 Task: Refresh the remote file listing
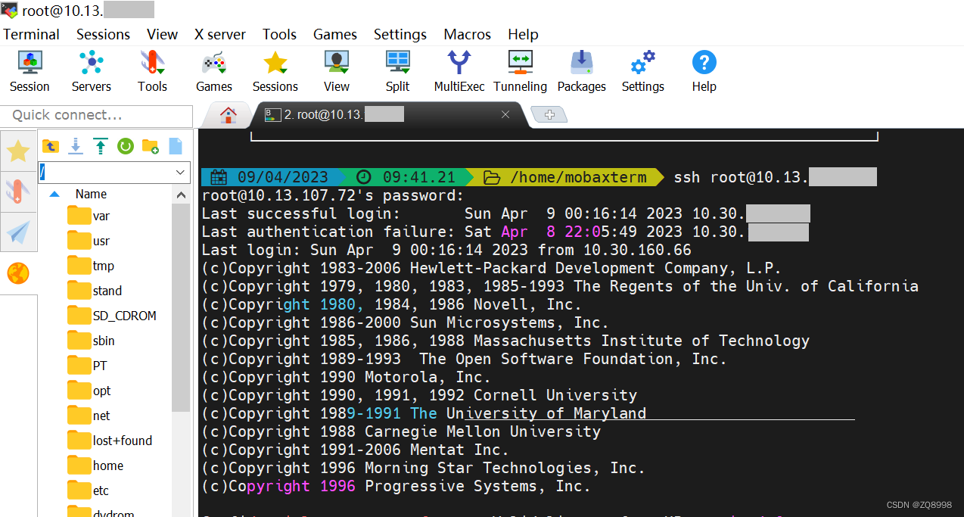125,146
